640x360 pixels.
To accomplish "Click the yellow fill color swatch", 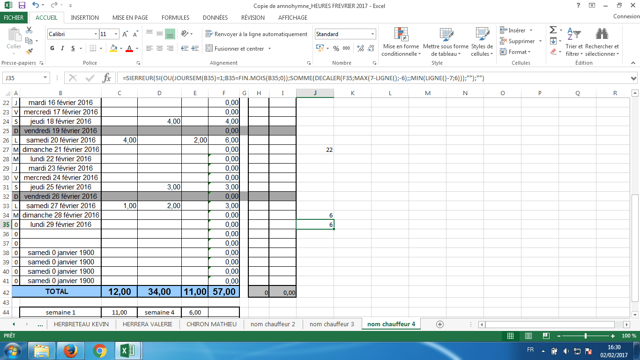I will tap(113, 48).
